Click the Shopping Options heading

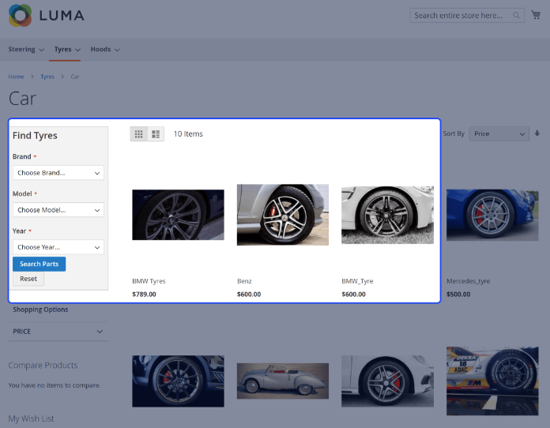pyautogui.click(x=40, y=310)
